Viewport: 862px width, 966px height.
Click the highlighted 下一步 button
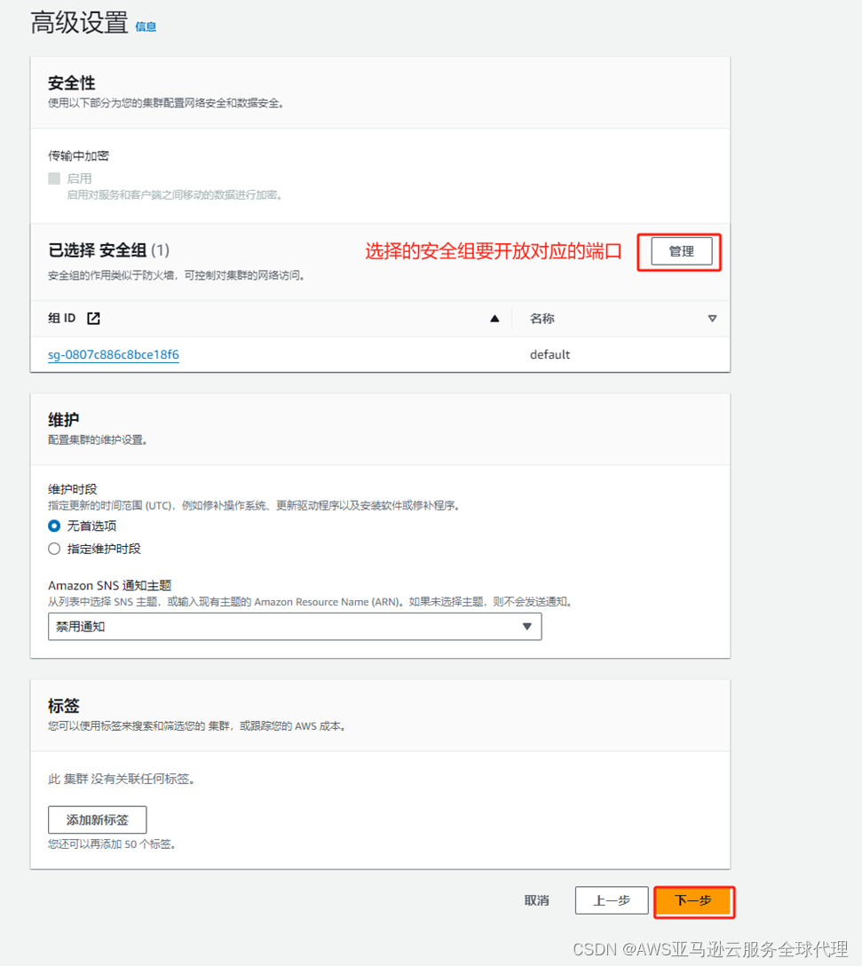(x=694, y=900)
